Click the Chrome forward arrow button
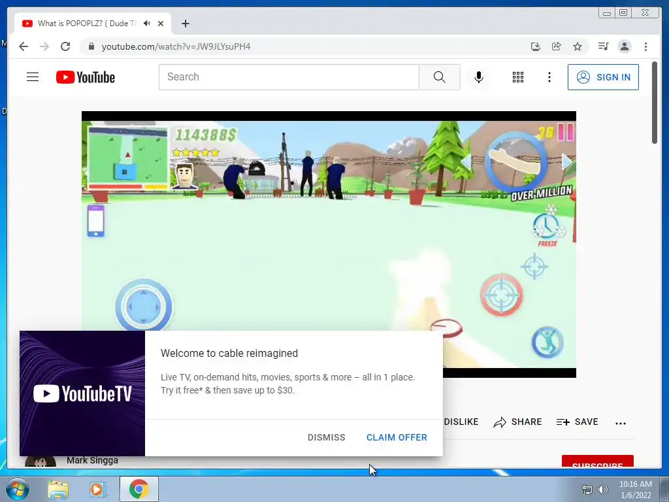The height and width of the screenshot is (502, 669). [44, 46]
